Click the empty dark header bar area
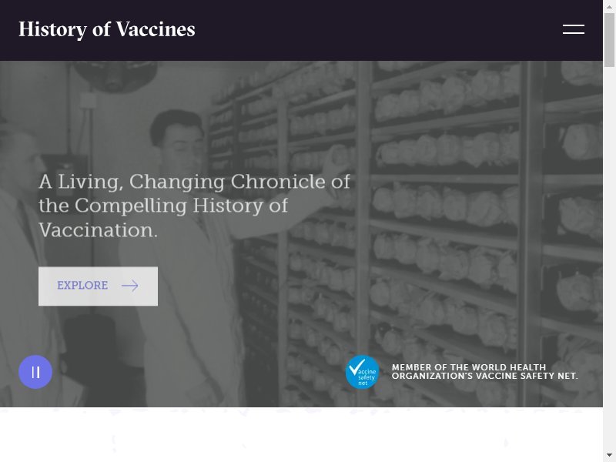The image size is (616, 462). click(377, 30)
